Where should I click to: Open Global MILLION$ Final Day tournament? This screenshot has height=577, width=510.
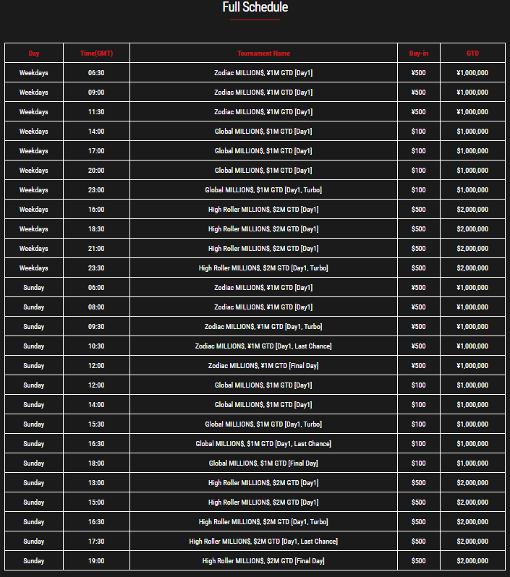pos(263,463)
